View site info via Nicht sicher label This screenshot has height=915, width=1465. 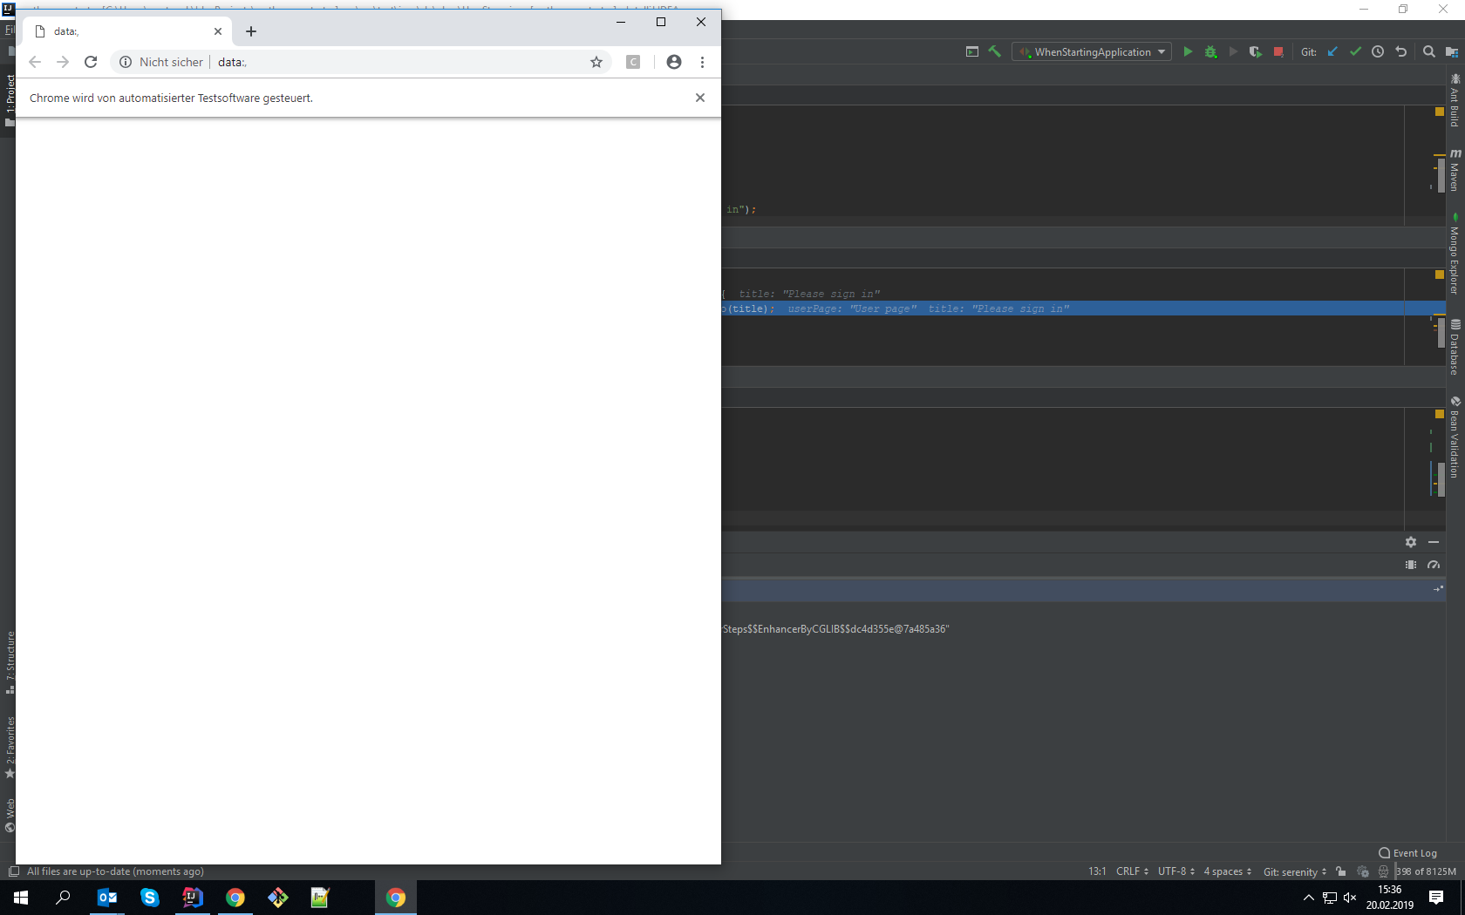pos(161,62)
